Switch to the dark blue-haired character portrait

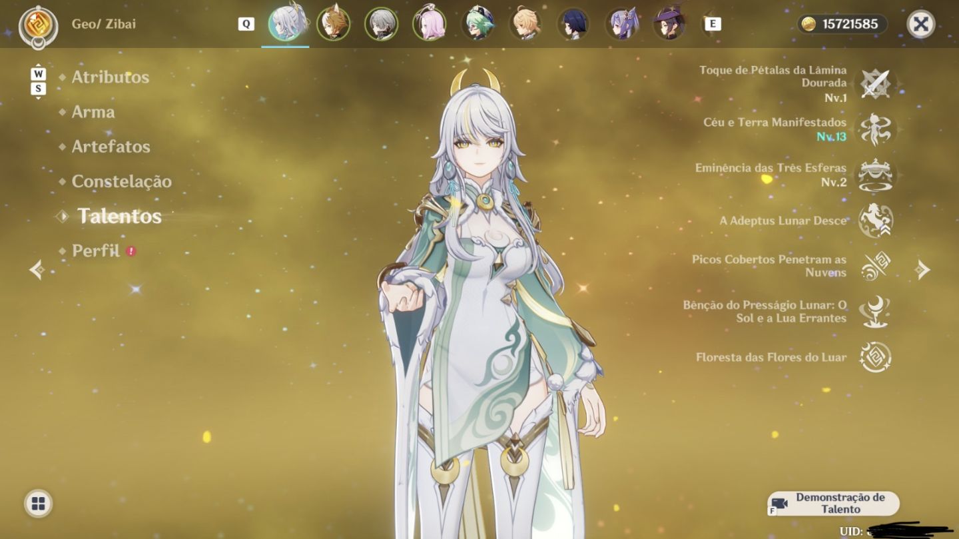(x=573, y=24)
